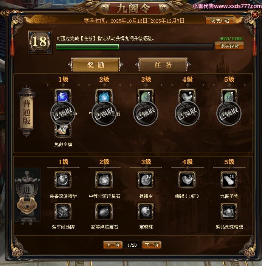Image resolution: width=262 pixels, height=266 pixels.
Task: Open the 玩法介绍 button
Action: 220,21
